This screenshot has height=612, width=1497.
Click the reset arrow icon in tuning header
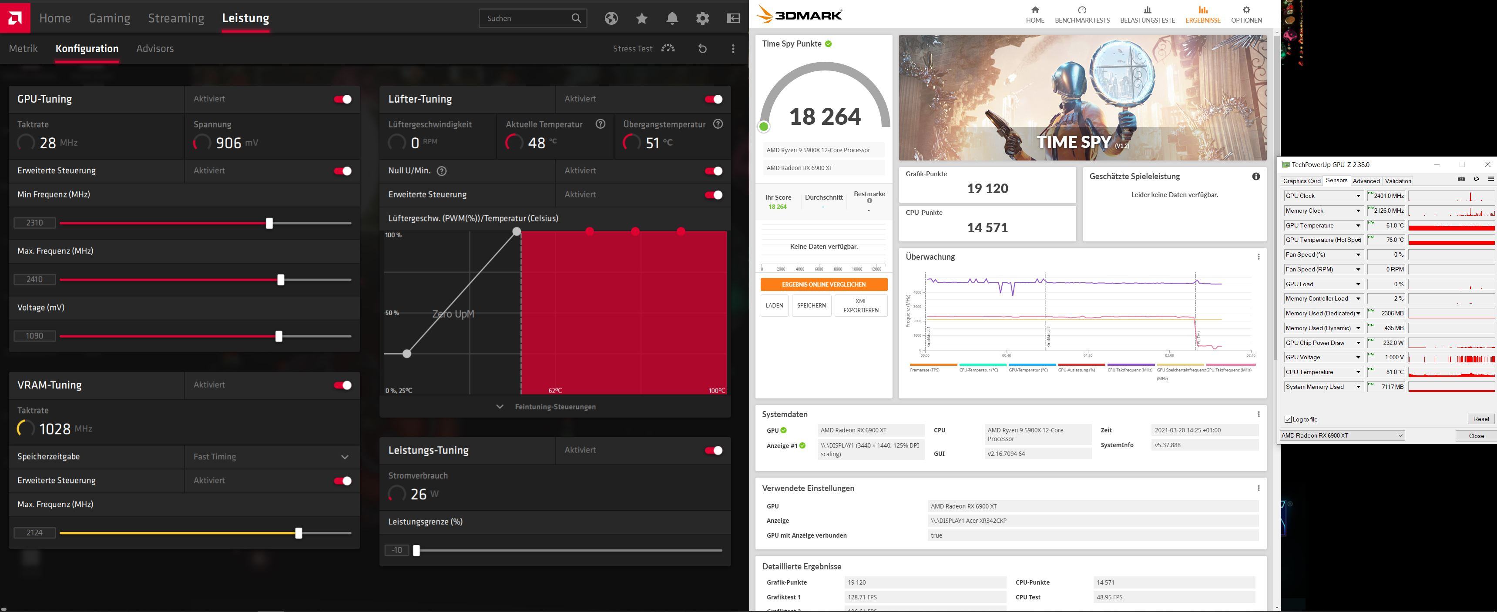pyautogui.click(x=702, y=49)
